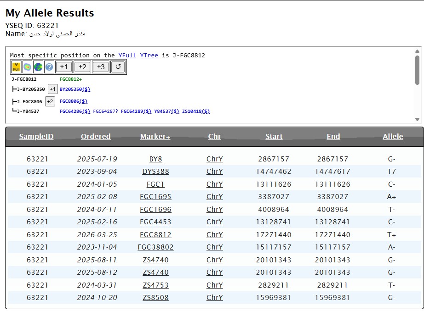Open the FGC8812 marker link in table
The height and width of the screenshot is (311, 424).
(155, 235)
